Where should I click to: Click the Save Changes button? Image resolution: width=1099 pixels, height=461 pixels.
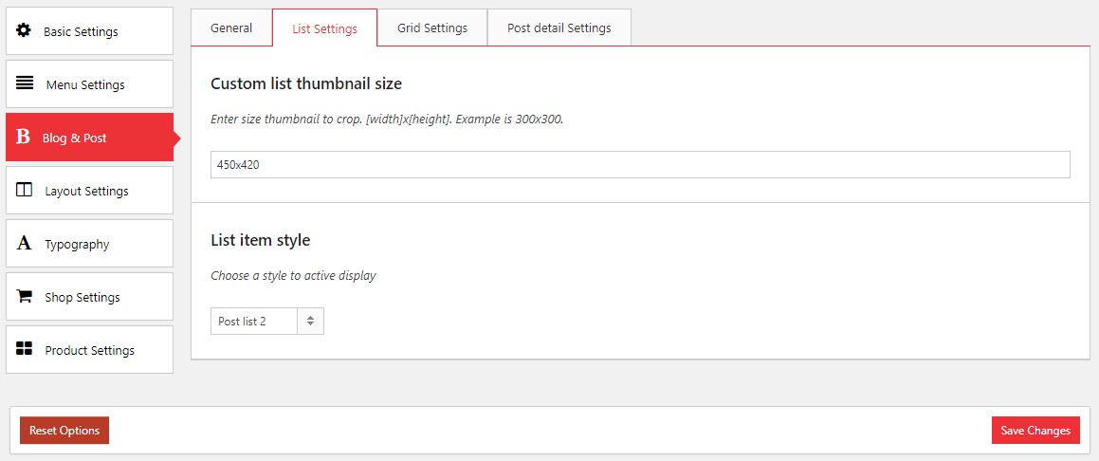point(1035,431)
